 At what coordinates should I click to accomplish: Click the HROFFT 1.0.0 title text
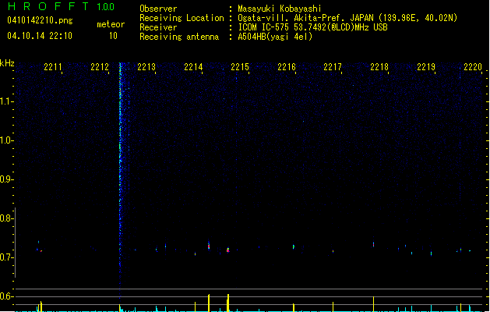pos(61,6)
